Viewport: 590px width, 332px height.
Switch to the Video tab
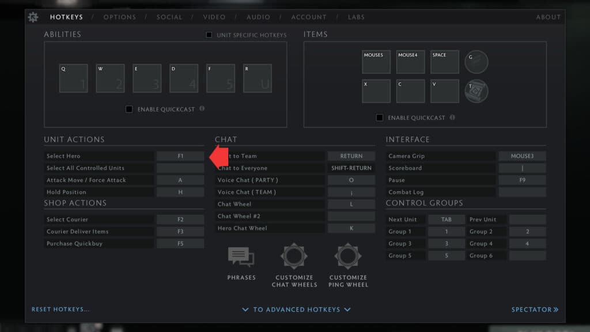(x=214, y=17)
